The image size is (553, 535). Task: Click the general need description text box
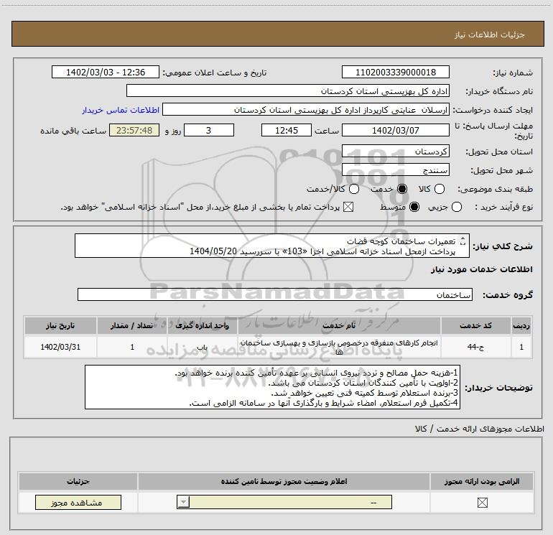click(272, 246)
